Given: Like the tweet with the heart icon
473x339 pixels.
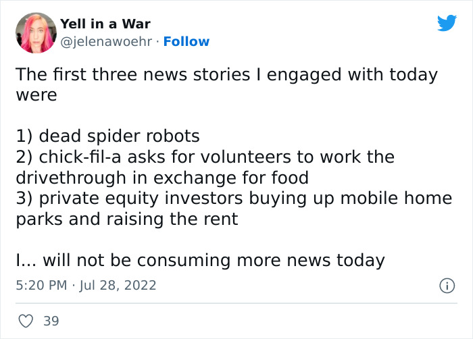Looking at the screenshot, I should coord(25,321).
